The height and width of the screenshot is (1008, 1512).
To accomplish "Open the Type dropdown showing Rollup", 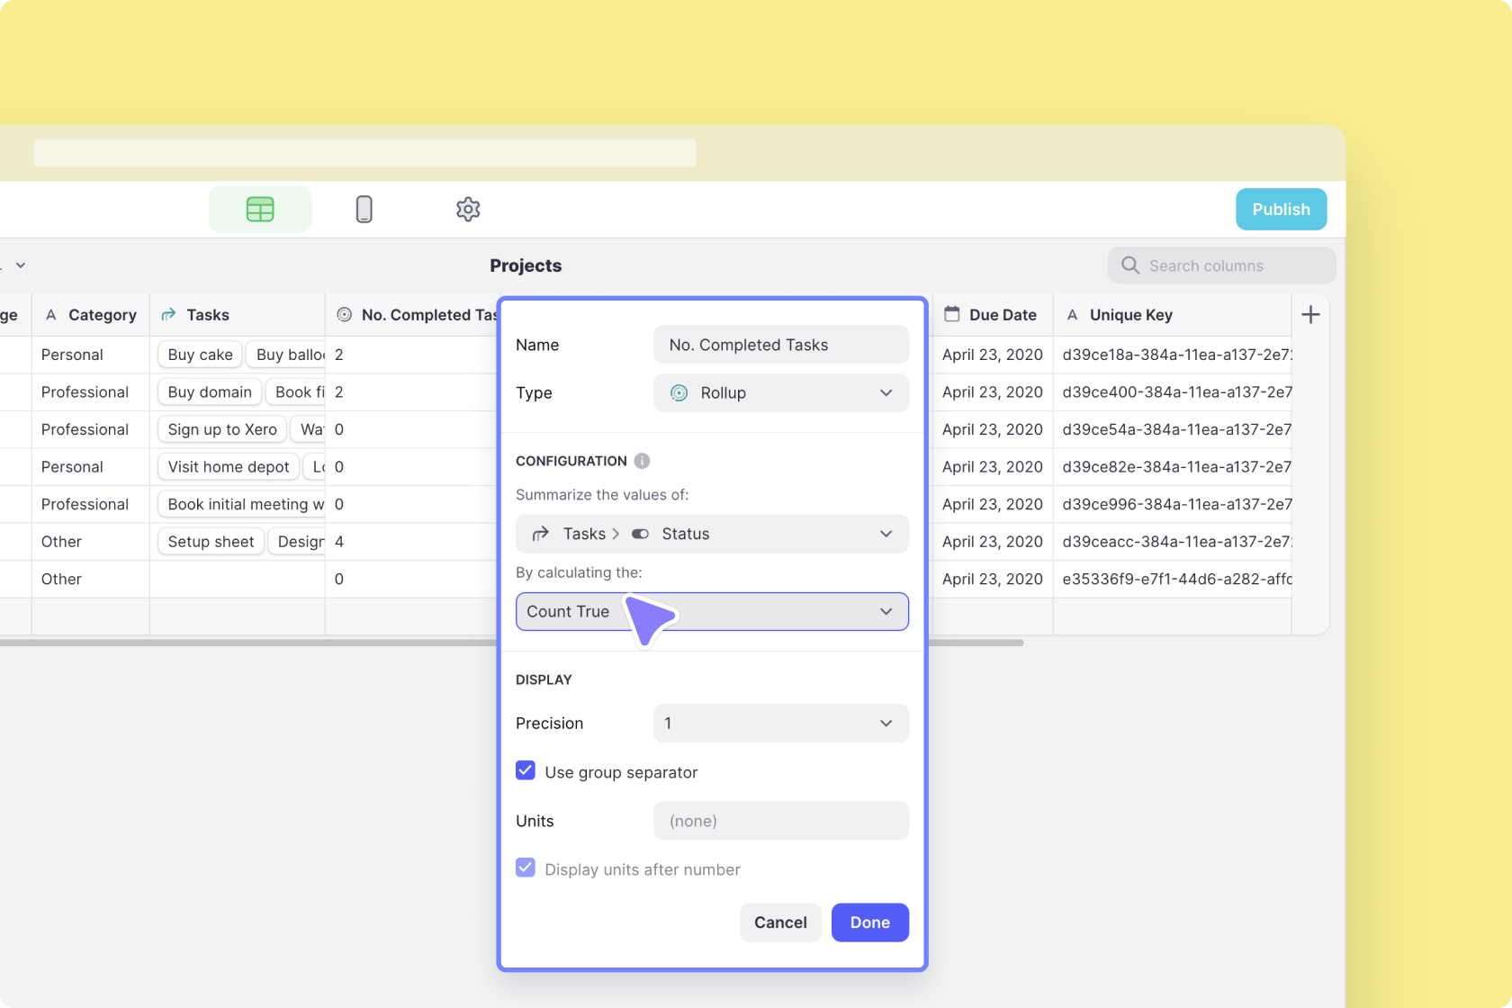I will [780, 393].
